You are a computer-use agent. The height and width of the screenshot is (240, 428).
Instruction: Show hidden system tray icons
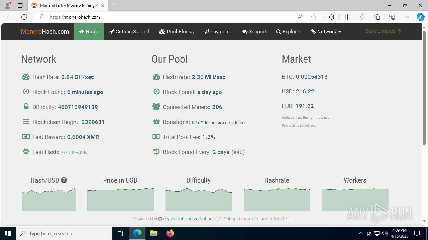pos(360,233)
